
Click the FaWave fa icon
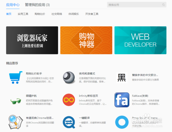122,100
